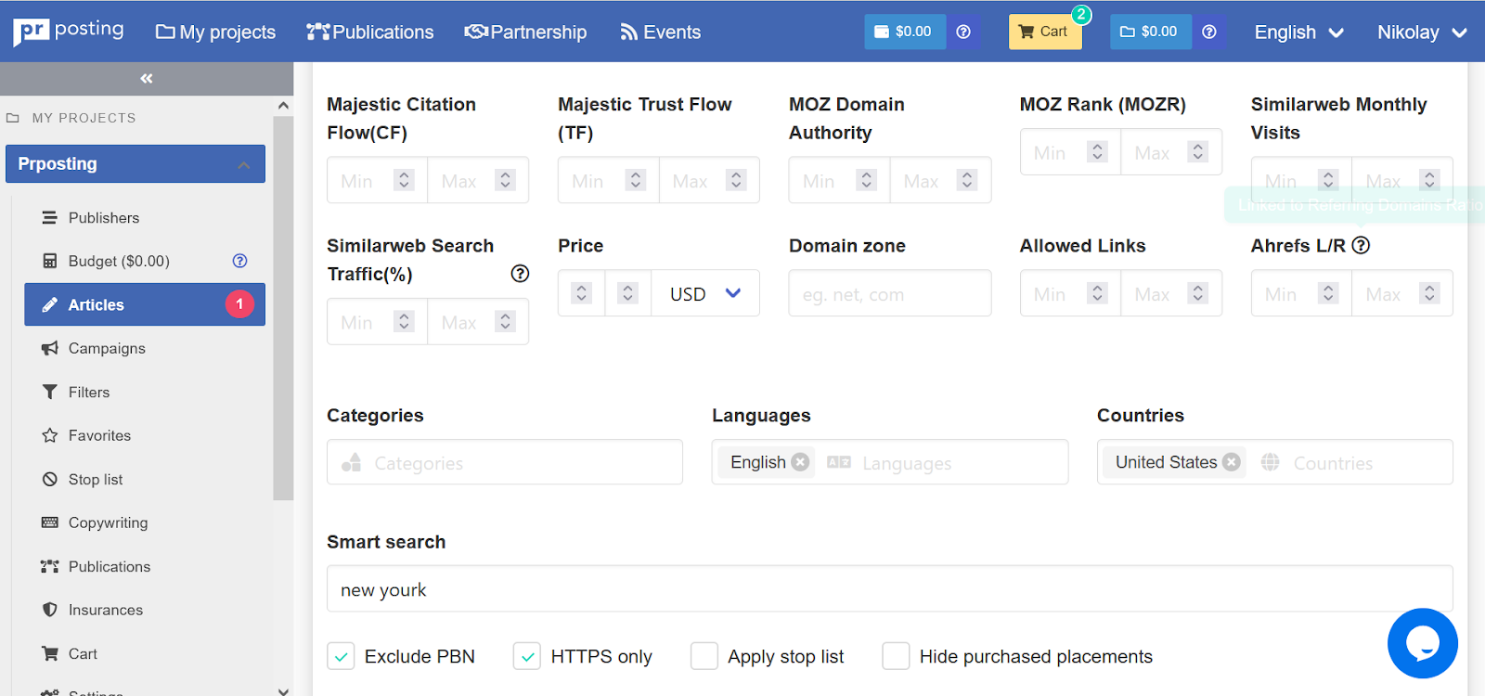Click Ahrefs L/R Max stepper

click(x=1429, y=293)
